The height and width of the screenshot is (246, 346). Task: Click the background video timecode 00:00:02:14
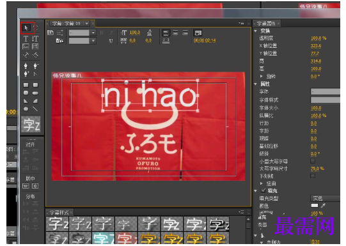205,40
